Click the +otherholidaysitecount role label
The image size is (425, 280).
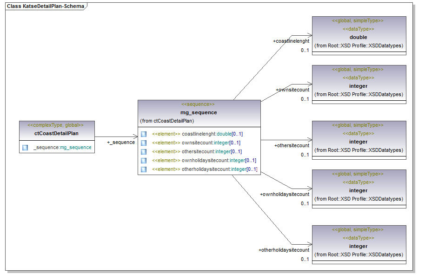point(284,250)
